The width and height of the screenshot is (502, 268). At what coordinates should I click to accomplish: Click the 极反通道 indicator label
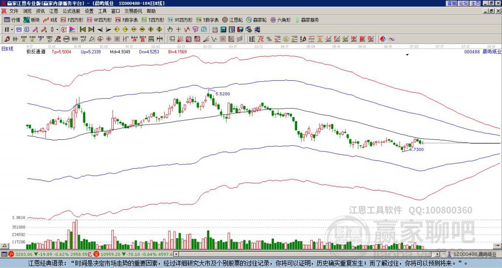36,51
